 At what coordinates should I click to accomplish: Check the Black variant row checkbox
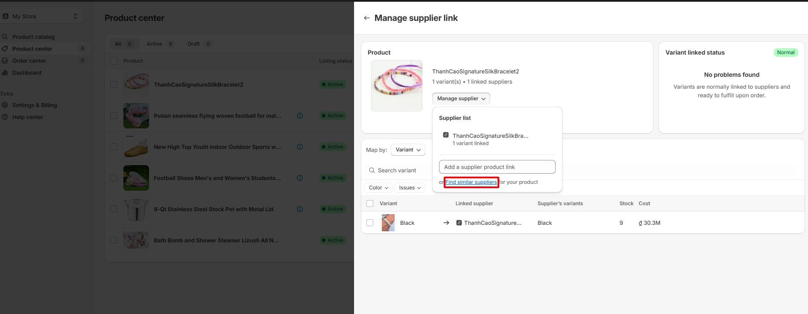pyautogui.click(x=370, y=223)
